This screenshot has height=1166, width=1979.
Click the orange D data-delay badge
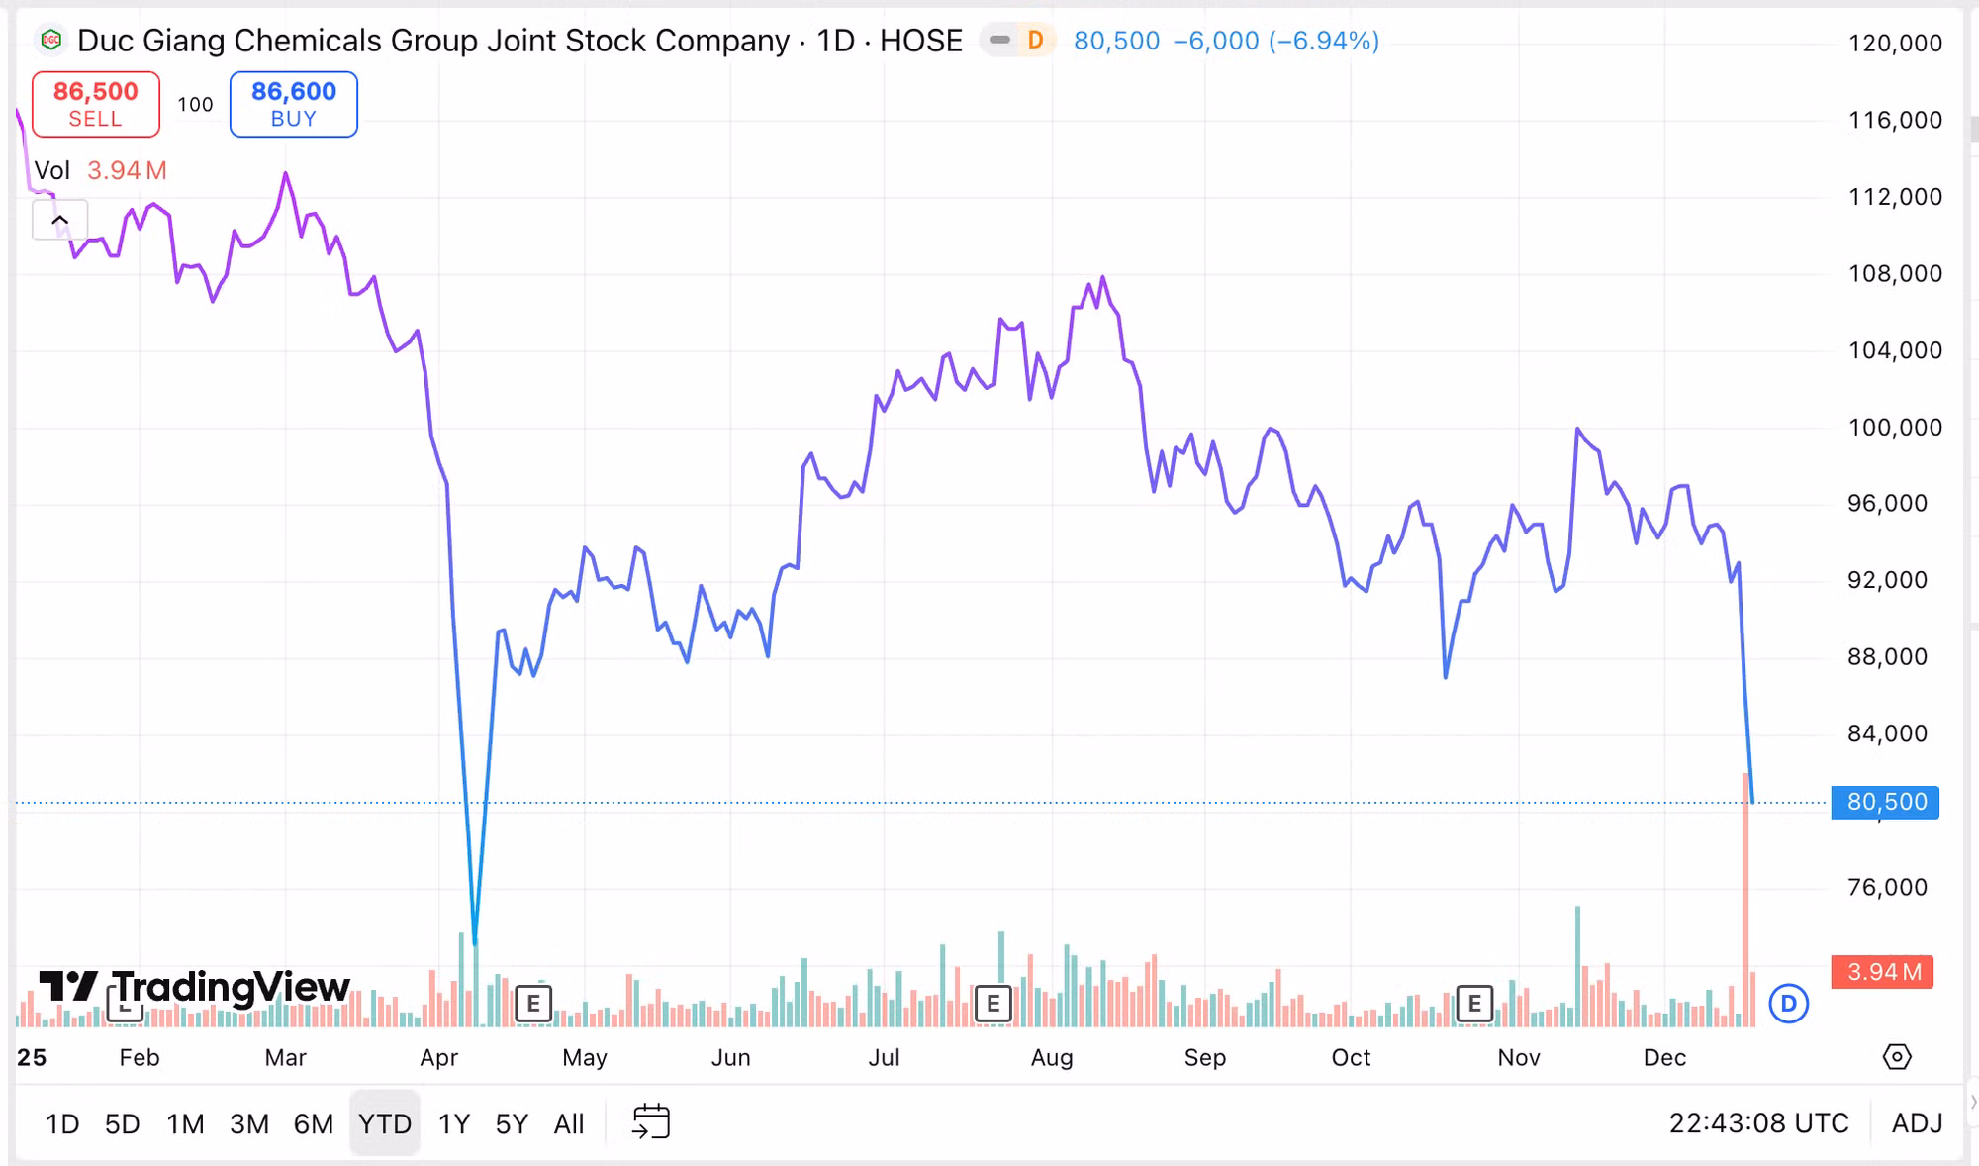[1035, 41]
